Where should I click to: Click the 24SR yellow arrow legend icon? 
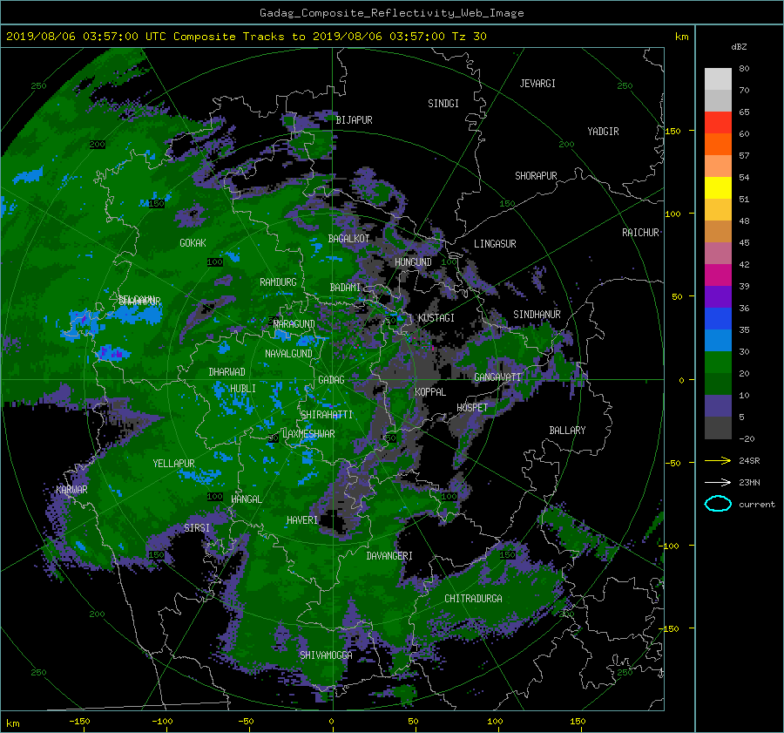718,460
